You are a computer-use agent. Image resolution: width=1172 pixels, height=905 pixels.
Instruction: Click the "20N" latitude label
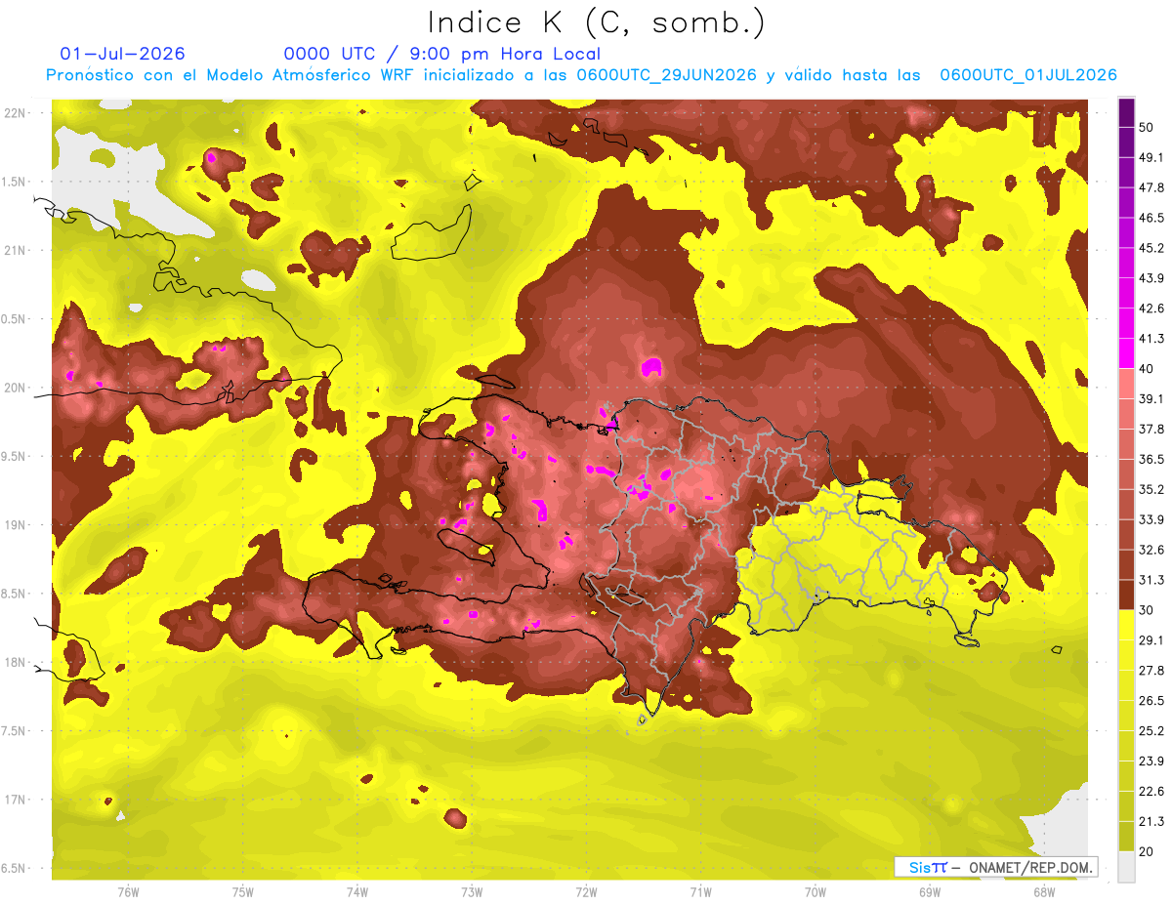point(17,388)
